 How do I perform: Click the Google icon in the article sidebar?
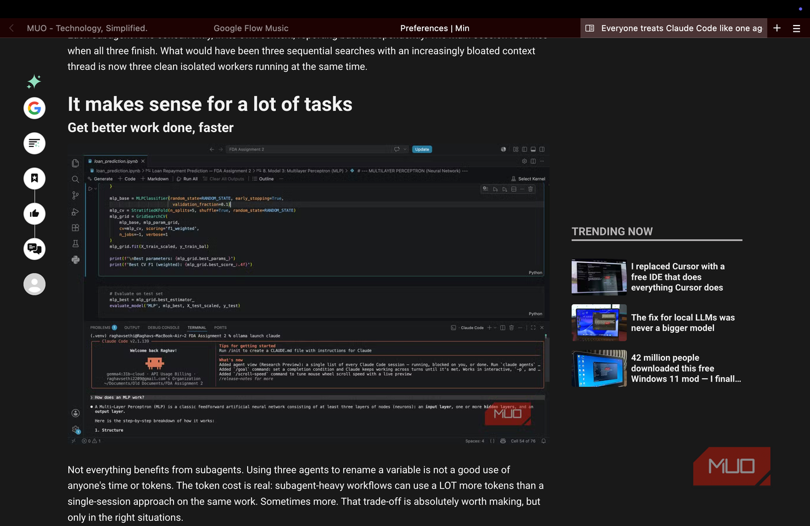(34, 108)
